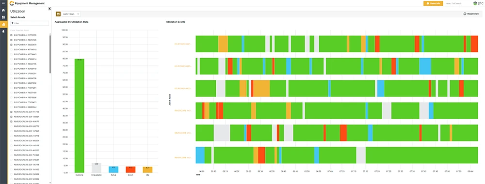This screenshot has height=184, width=485.
Task: Check EG POWER-H 45774443 checkbox
Action: click(12, 54)
